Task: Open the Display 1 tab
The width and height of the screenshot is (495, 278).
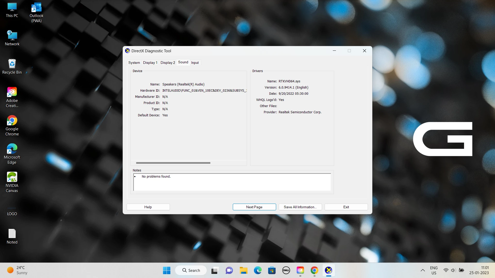Action: (150, 63)
